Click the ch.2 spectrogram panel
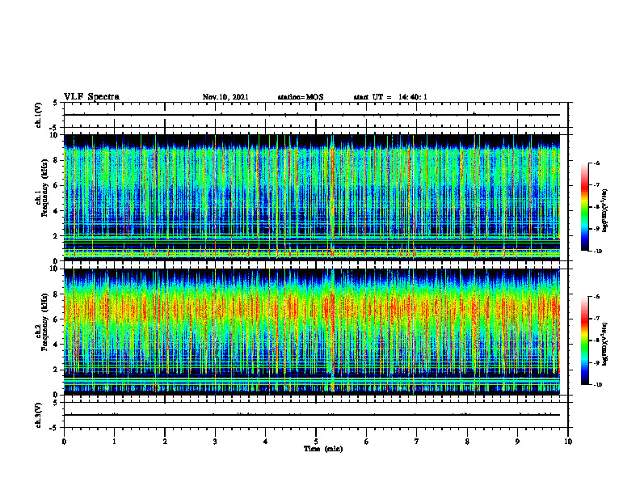This screenshot has width=640, height=495. (312, 332)
